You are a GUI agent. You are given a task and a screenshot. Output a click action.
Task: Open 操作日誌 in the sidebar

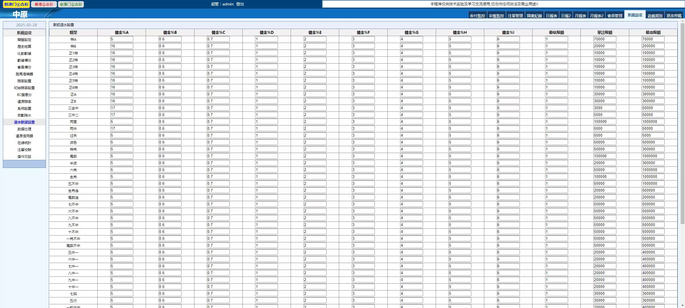pyautogui.click(x=24, y=157)
